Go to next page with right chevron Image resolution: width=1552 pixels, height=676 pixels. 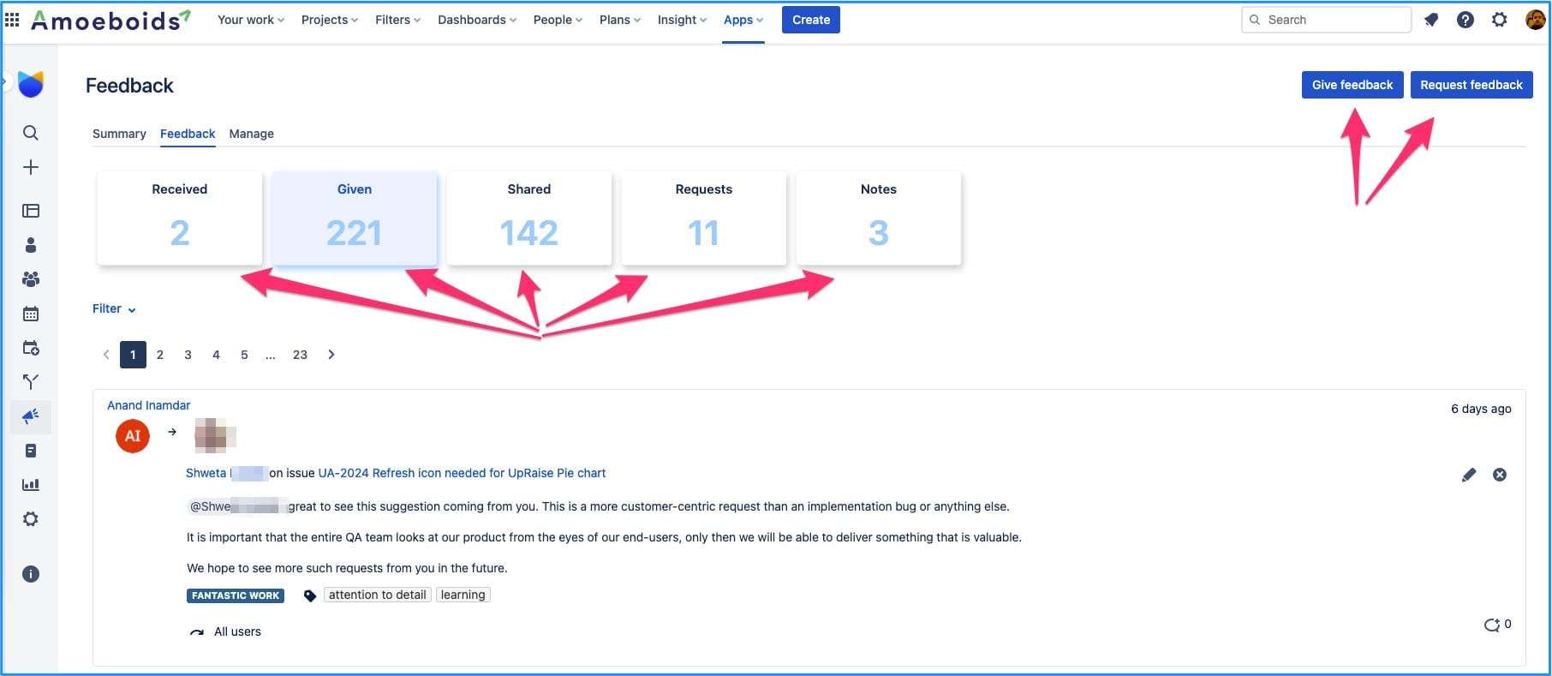pyautogui.click(x=331, y=355)
